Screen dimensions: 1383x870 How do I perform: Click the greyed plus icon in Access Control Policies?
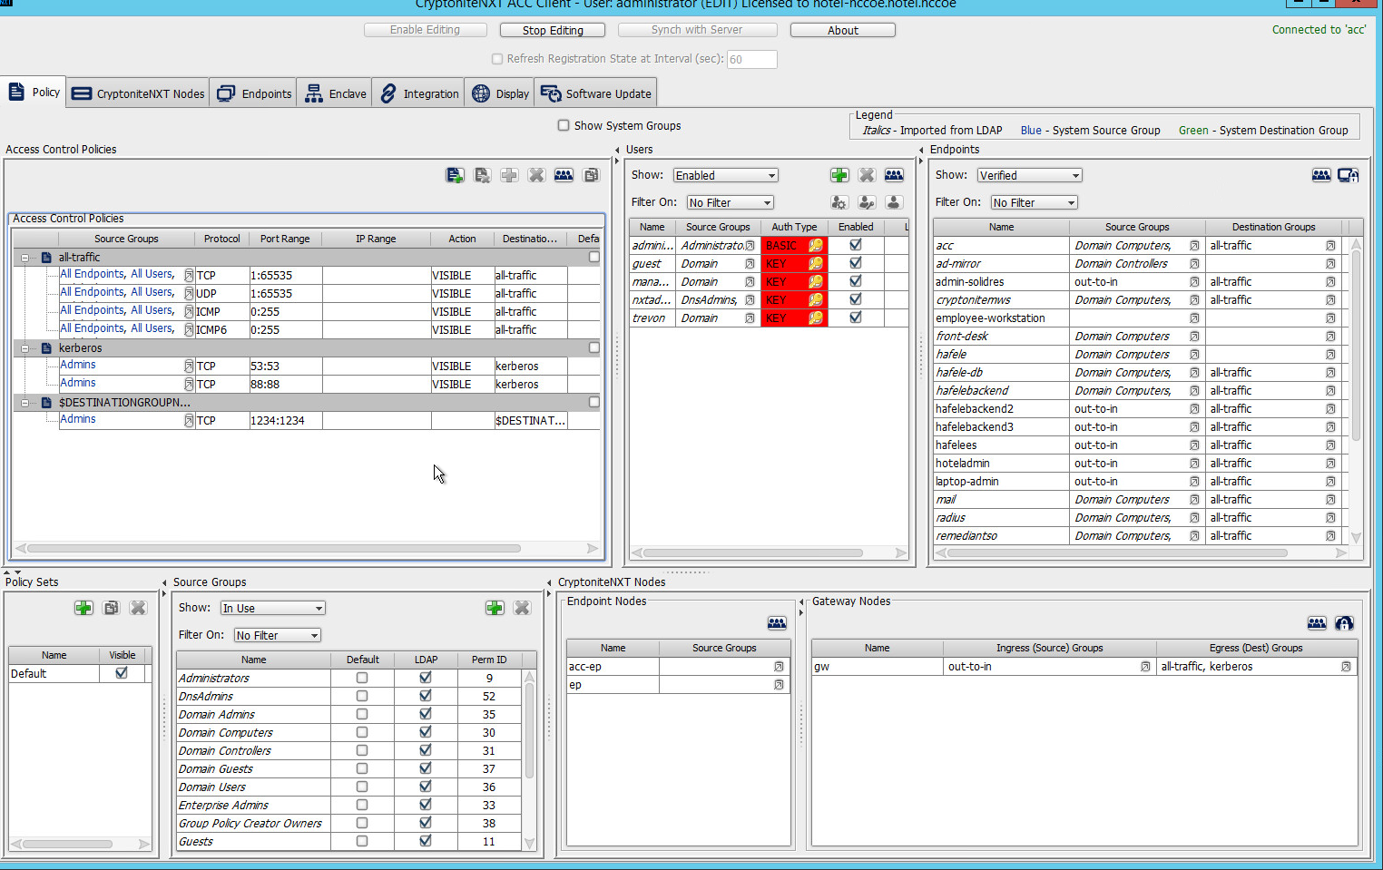509,175
